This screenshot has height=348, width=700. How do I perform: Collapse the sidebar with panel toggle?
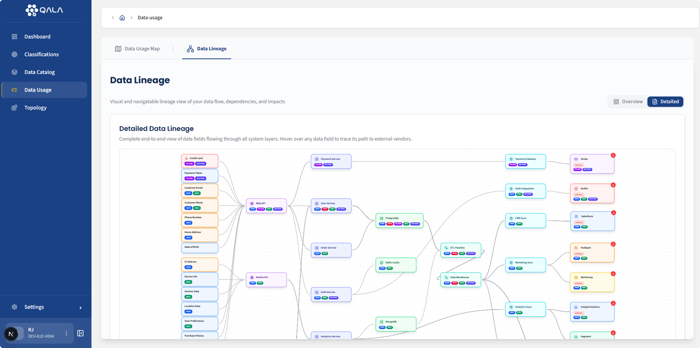click(x=80, y=333)
